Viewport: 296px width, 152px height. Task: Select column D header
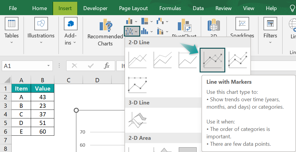[x=97, y=80]
